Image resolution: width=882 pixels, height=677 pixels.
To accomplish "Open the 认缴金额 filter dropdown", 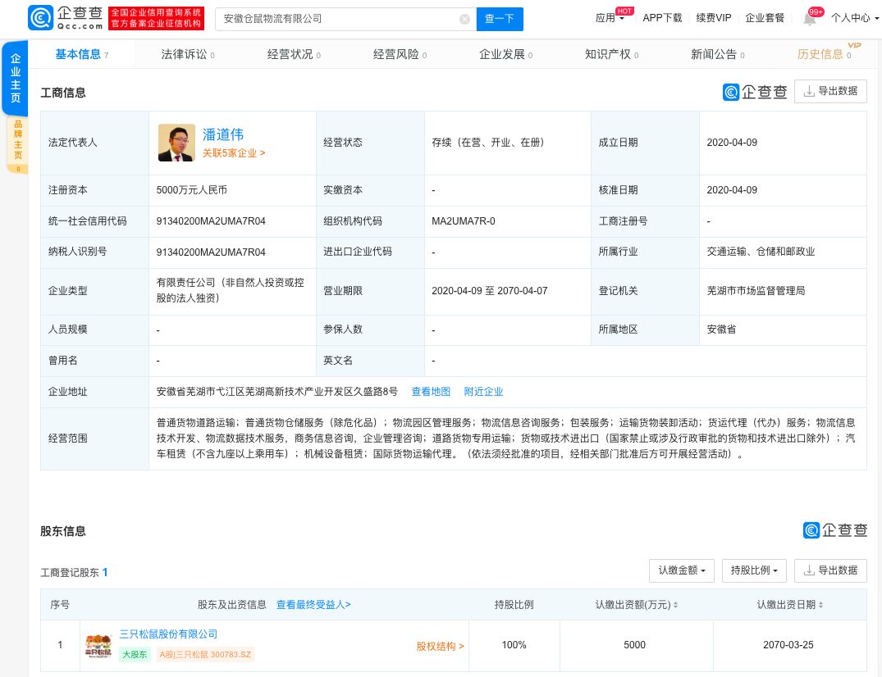I will (681, 570).
